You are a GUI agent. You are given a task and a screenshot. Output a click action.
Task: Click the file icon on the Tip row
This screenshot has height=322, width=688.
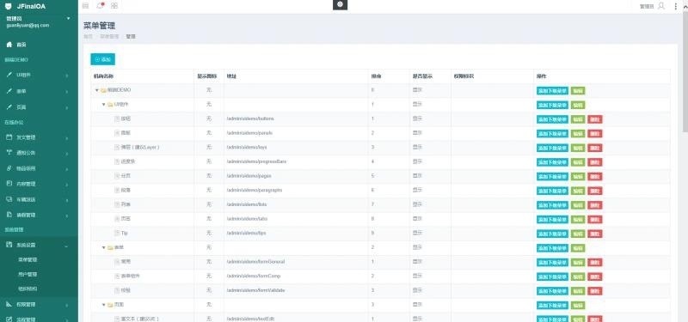[x=117, y=233]
